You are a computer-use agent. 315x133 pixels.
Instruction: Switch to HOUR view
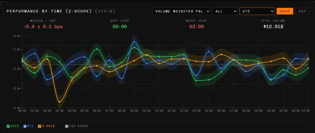285,11
